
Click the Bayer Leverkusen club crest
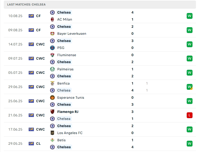coord(52,34)
